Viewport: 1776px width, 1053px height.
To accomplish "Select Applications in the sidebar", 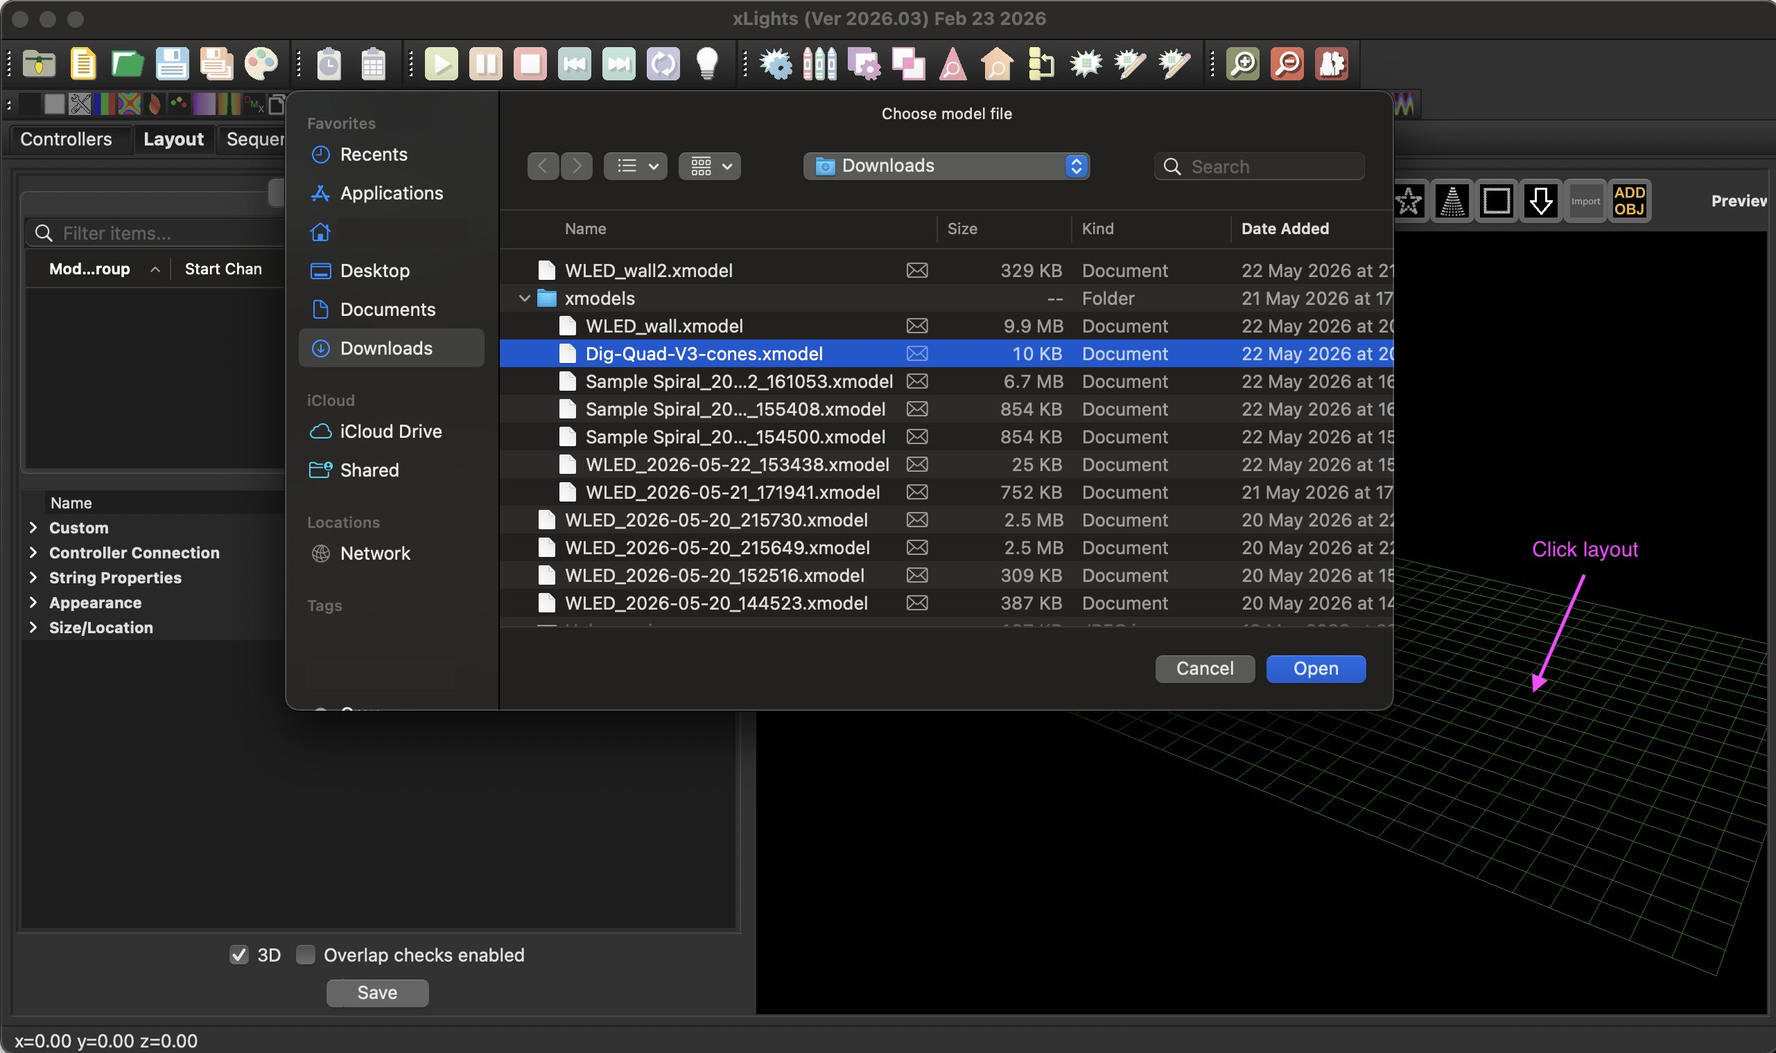I will [391, 193].
